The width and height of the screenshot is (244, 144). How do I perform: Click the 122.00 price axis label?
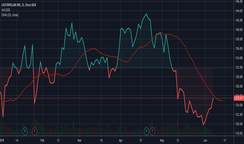(239, 114)
